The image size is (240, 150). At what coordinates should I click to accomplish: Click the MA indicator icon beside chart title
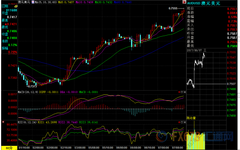pyautogui.click(x=33, y=2)
